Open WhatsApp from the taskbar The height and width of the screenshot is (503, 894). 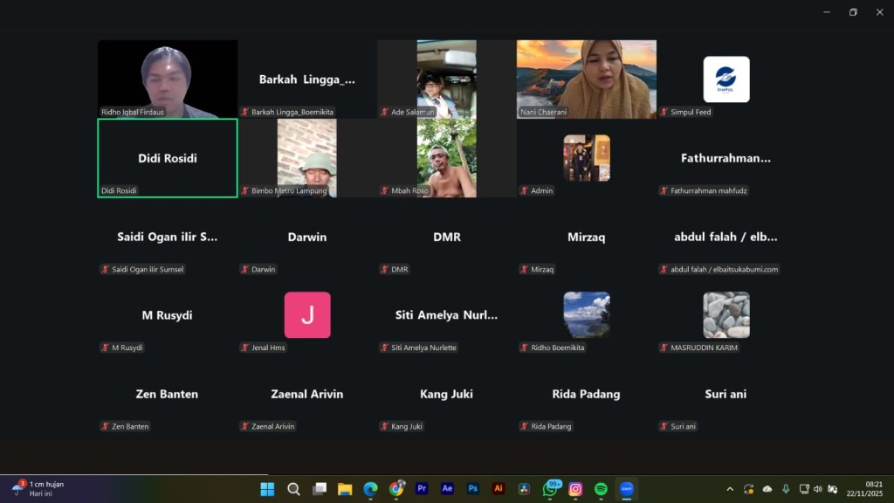550,489
